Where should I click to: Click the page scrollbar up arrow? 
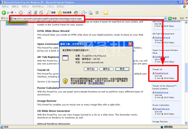tap(186, 22)
